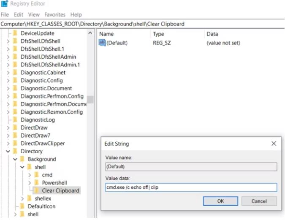Click the DirectDrawClipper folder icon
This screenshot has height=220, width=285.
[x=15, y=143]
